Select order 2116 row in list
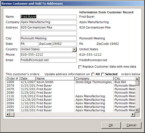 coord(70,96)
